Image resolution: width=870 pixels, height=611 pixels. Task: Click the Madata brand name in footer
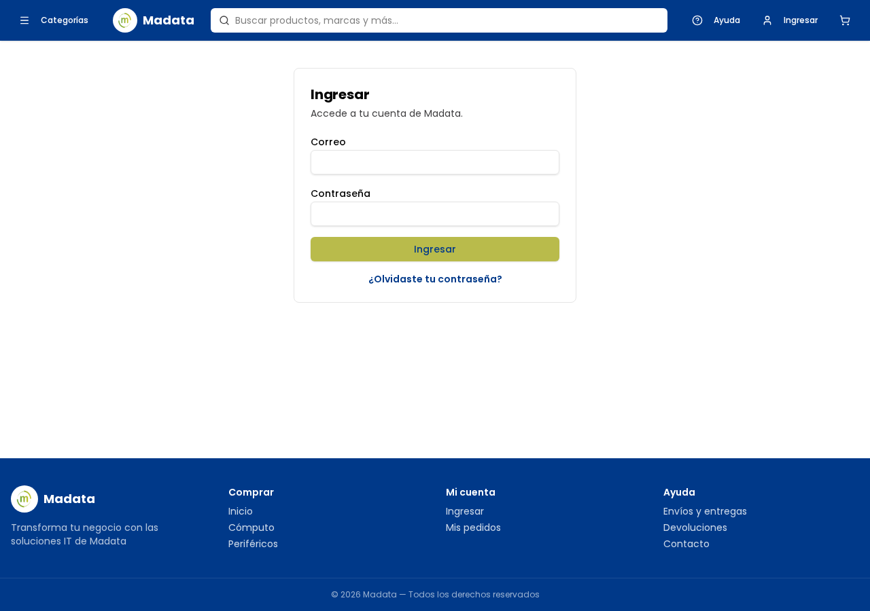[x=69, y=499]
